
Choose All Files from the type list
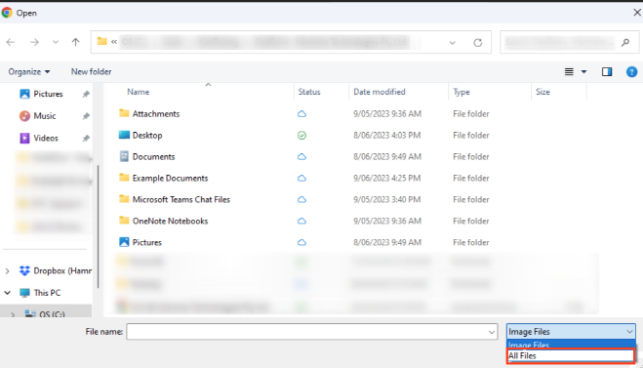571,355
